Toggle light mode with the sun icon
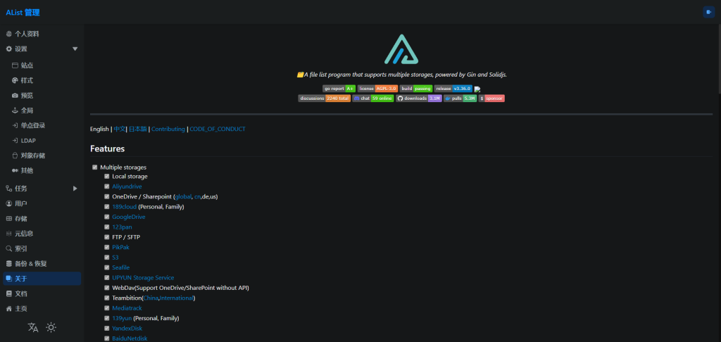 coord(51,327)
